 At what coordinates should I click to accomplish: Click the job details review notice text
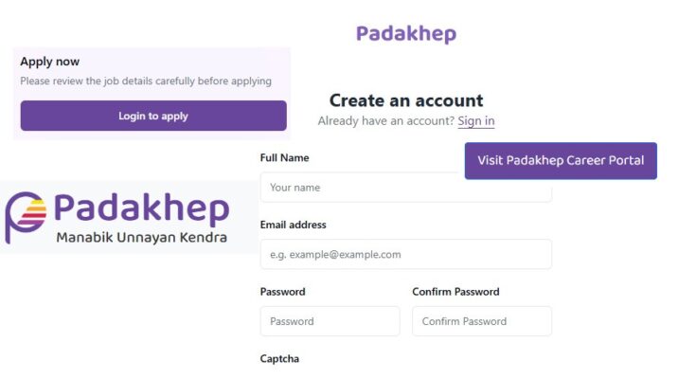tap(146, 81)
